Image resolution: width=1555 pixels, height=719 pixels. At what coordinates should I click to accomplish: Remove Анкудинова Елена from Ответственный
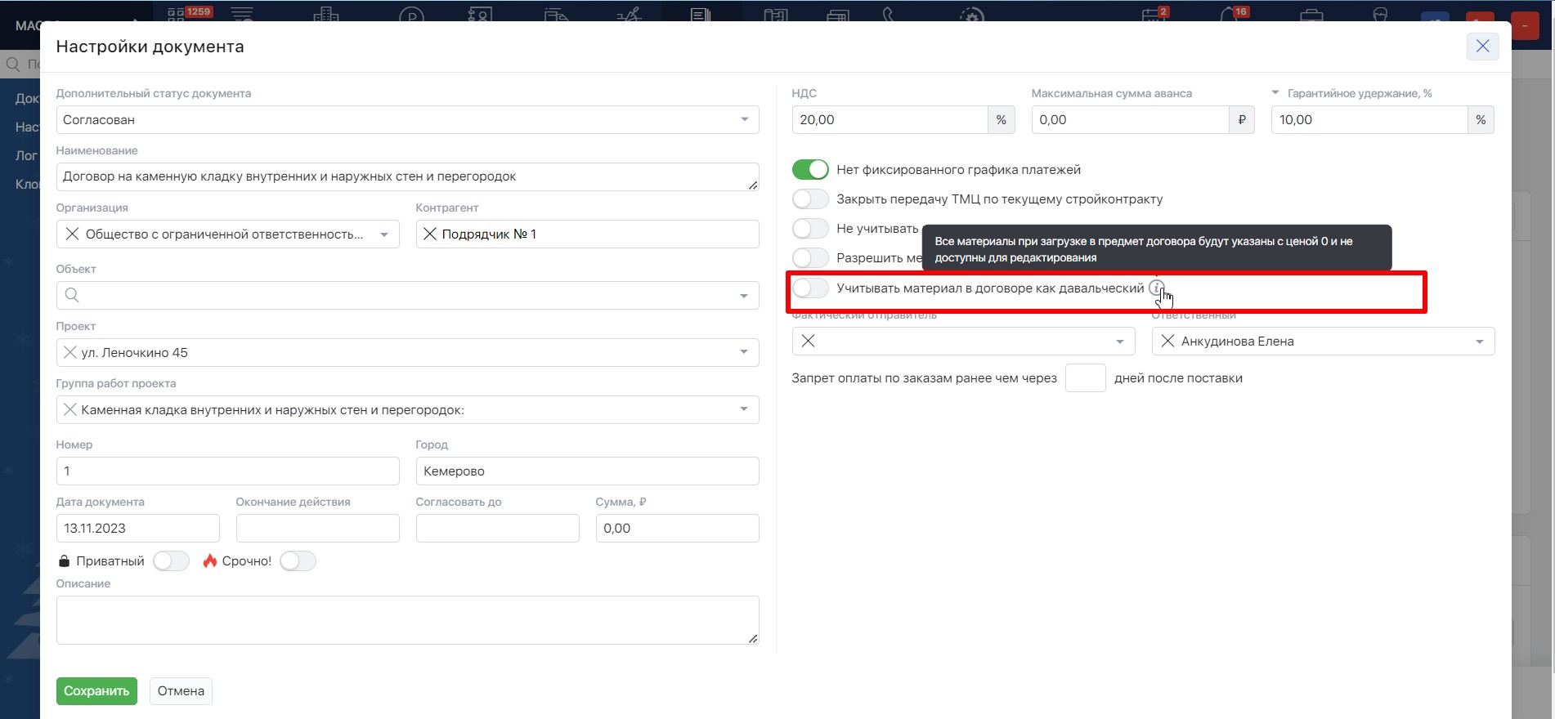(1167, 342)
